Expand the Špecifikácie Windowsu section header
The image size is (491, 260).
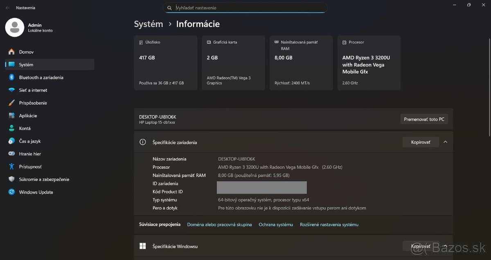pyautogui.click(x=293, y=246)
